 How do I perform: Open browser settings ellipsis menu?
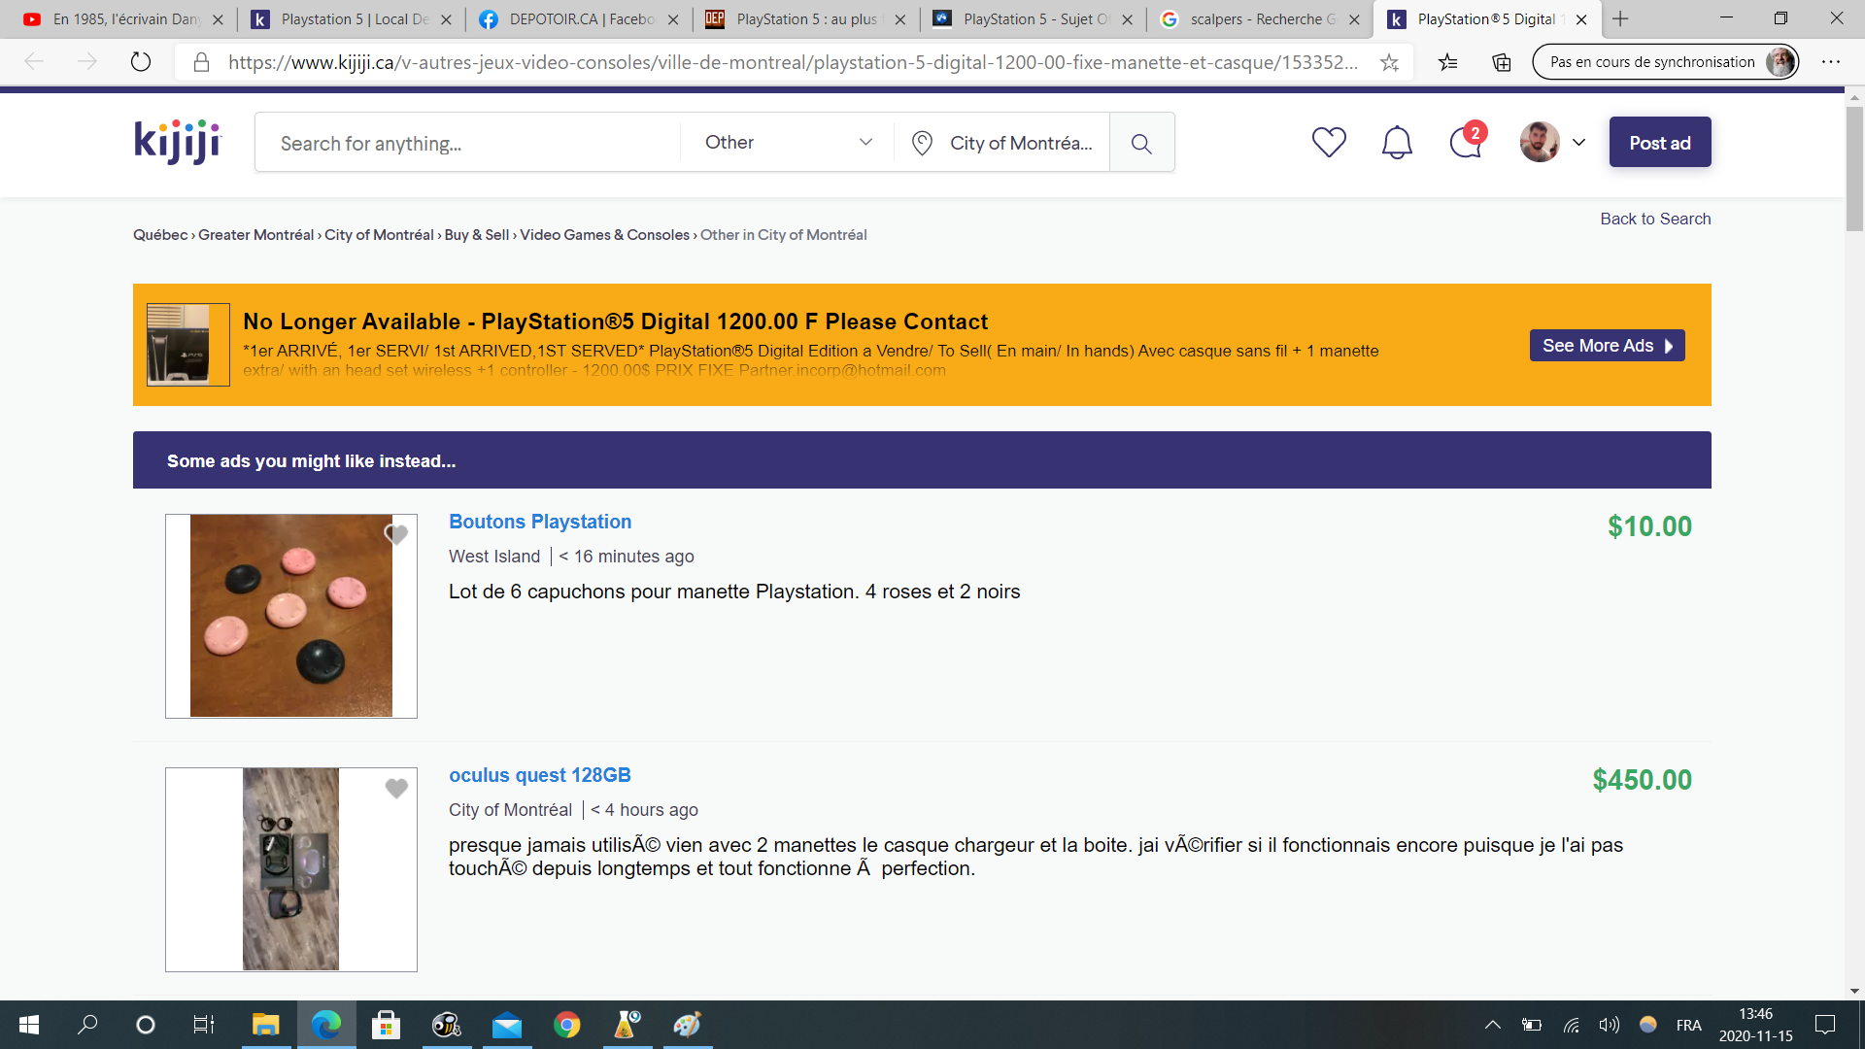(1831, 62)
